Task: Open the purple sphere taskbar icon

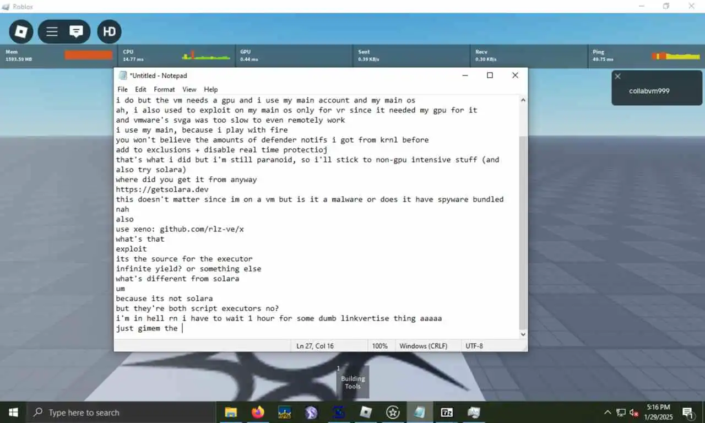Action: point(311,412)
